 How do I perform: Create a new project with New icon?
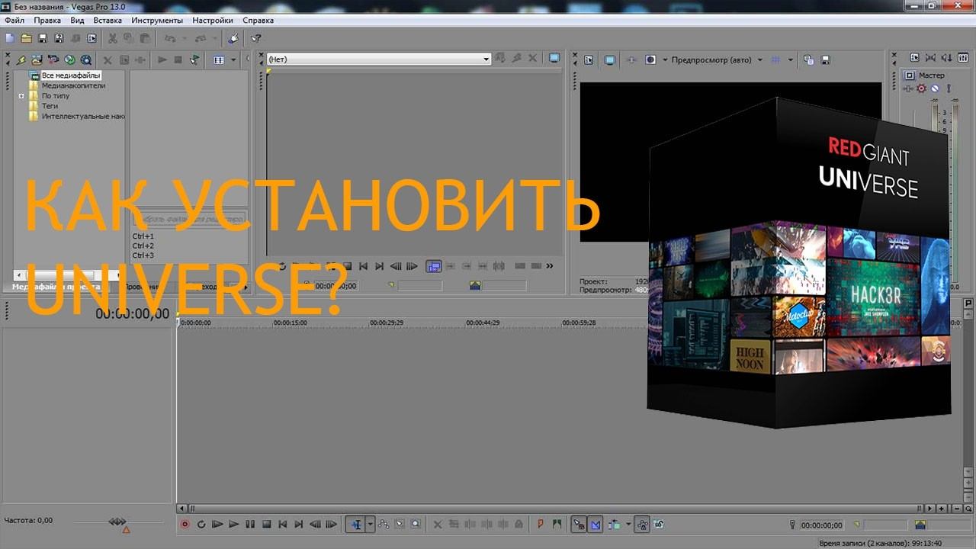tap(9, 38)
